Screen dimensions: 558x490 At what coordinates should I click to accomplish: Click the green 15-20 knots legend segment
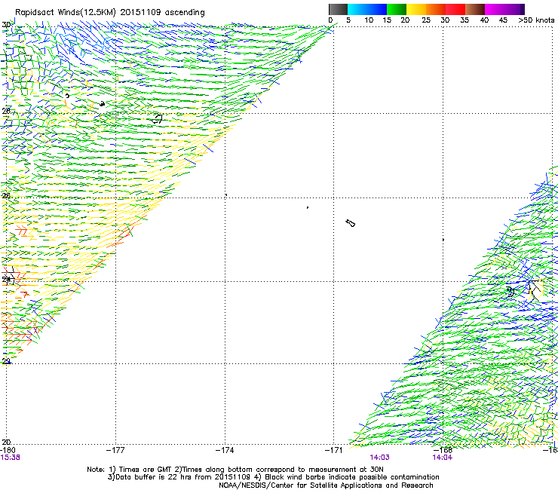pos(397,9)
